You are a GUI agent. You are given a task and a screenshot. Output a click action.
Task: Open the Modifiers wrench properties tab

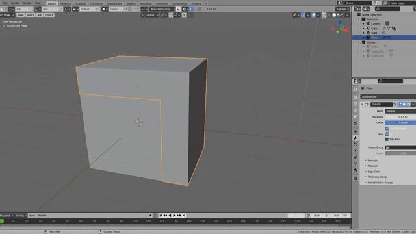pyautogui.click(x=356, y=138)
